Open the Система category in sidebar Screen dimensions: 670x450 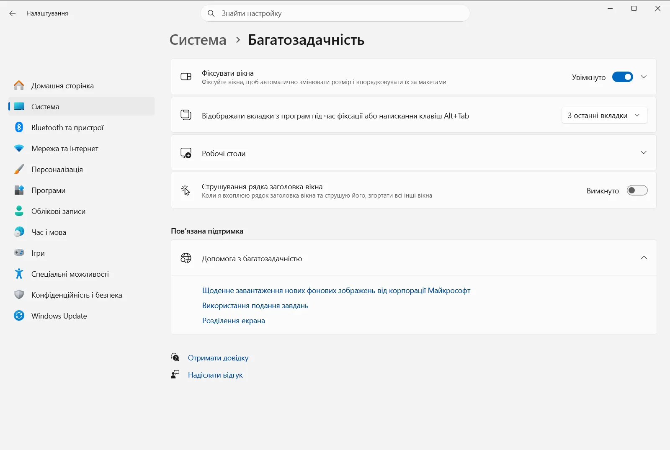[82, 106]
